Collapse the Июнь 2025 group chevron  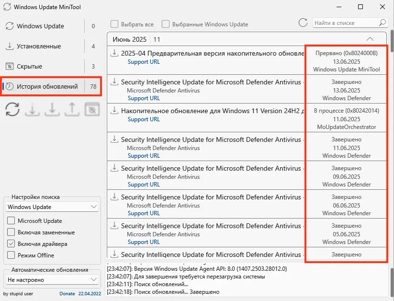coord(370,39)
